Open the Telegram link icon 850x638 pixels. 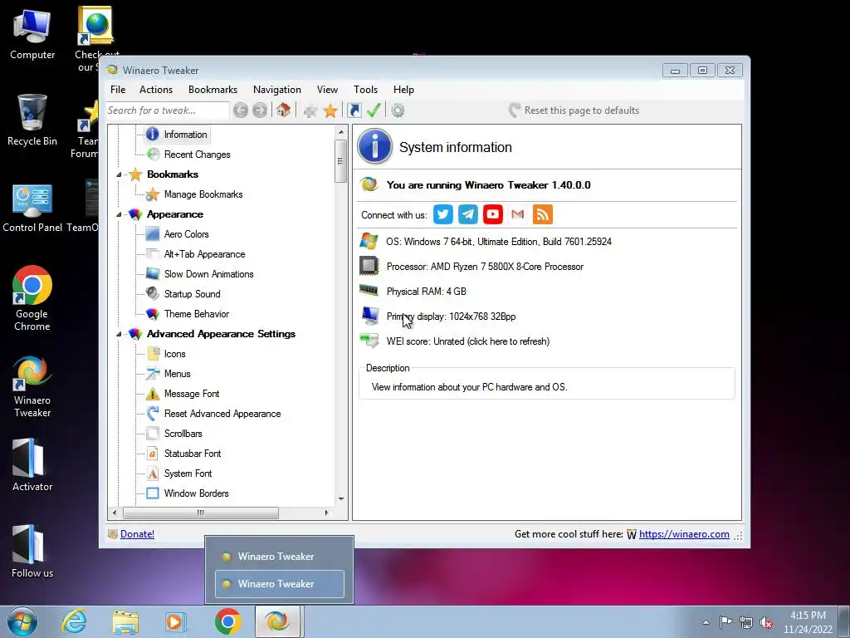click(468, 214)
